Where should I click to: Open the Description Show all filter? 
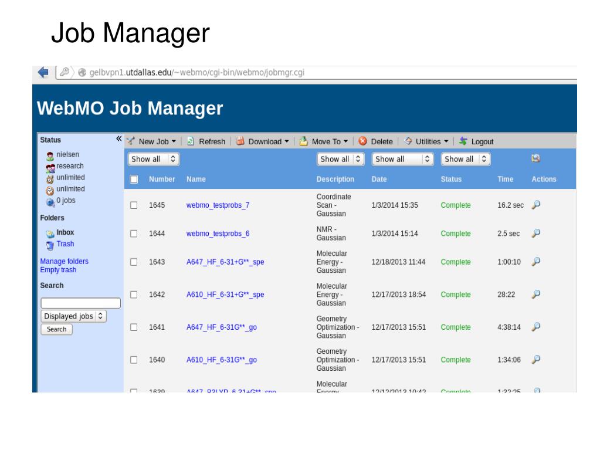coord(340,159)
